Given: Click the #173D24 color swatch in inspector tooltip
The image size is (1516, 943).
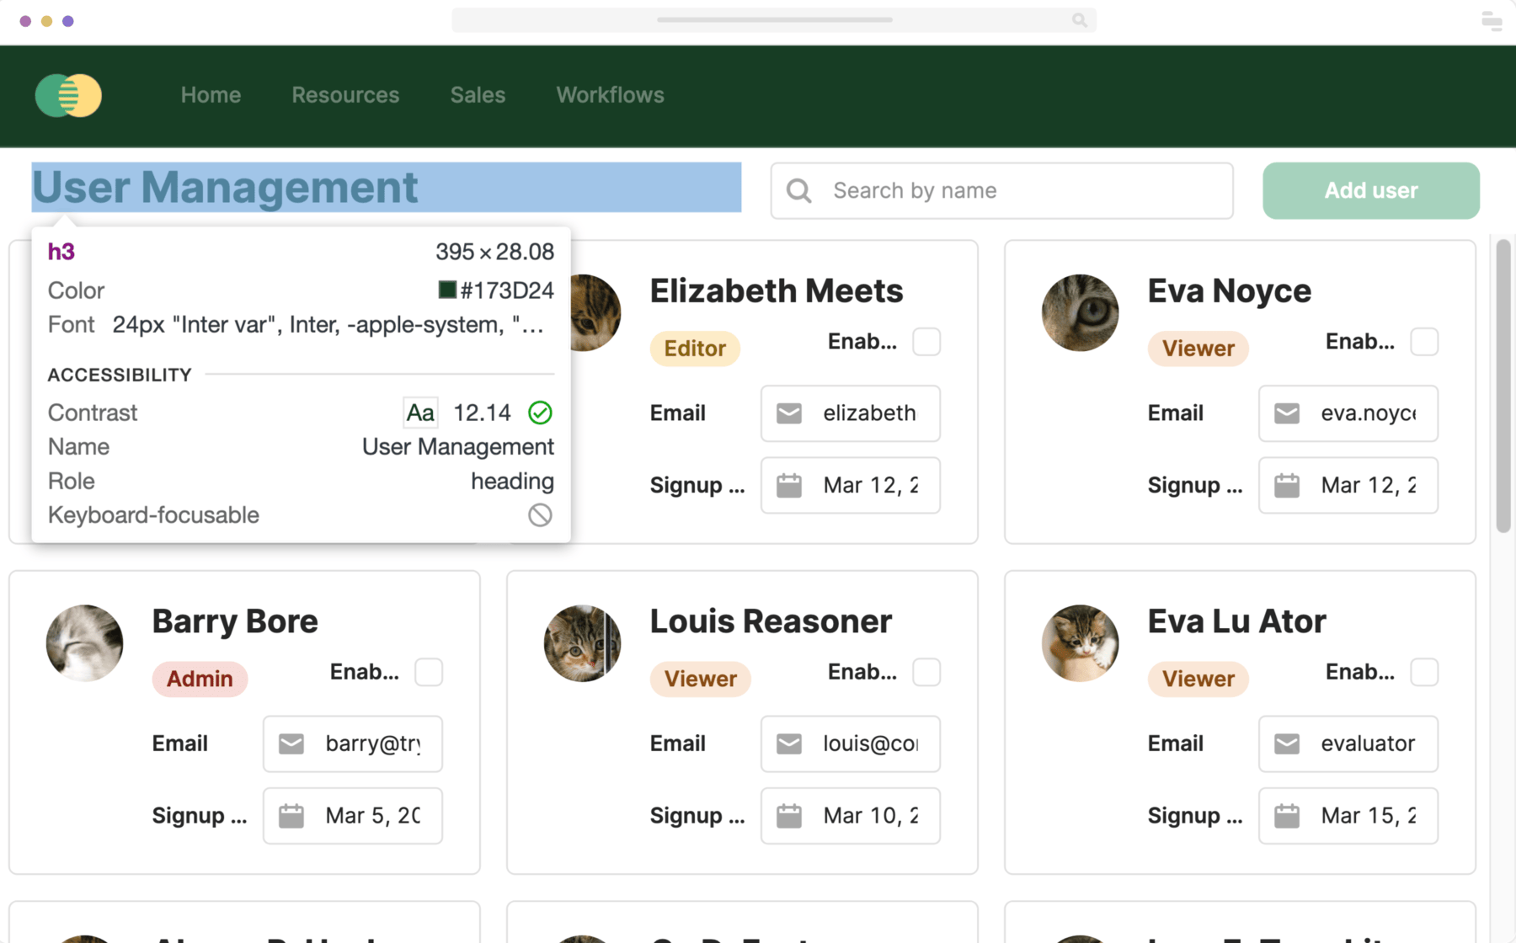Looking at the screenshot, I should (447, 290).
